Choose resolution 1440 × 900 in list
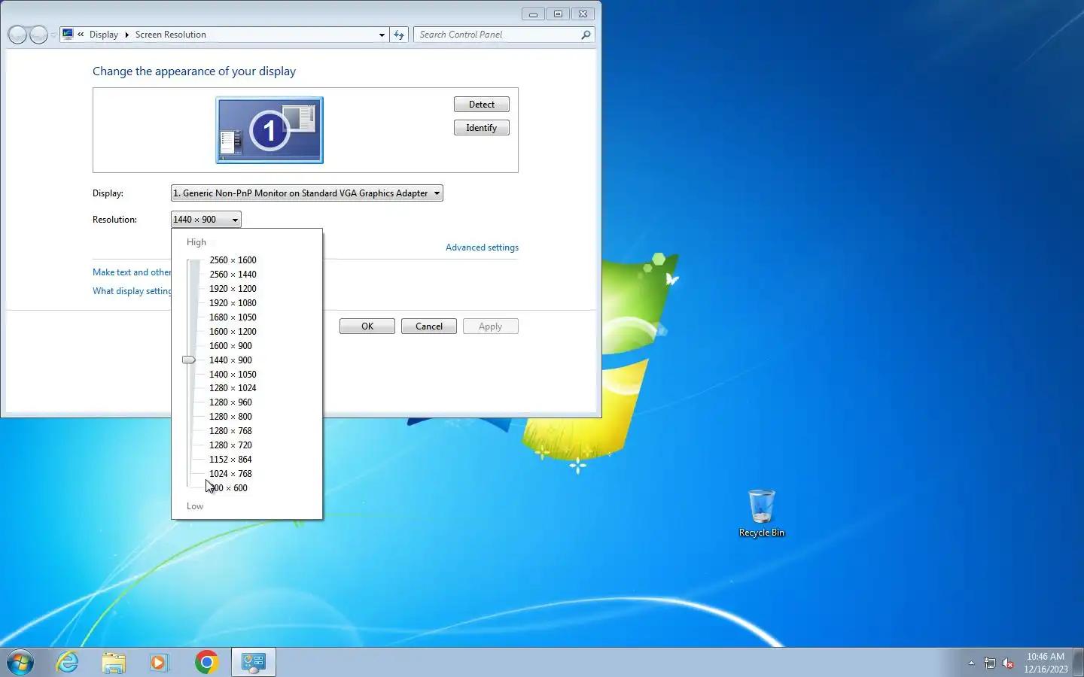Viewport: 1084px width, 677px height. point(230,360)
